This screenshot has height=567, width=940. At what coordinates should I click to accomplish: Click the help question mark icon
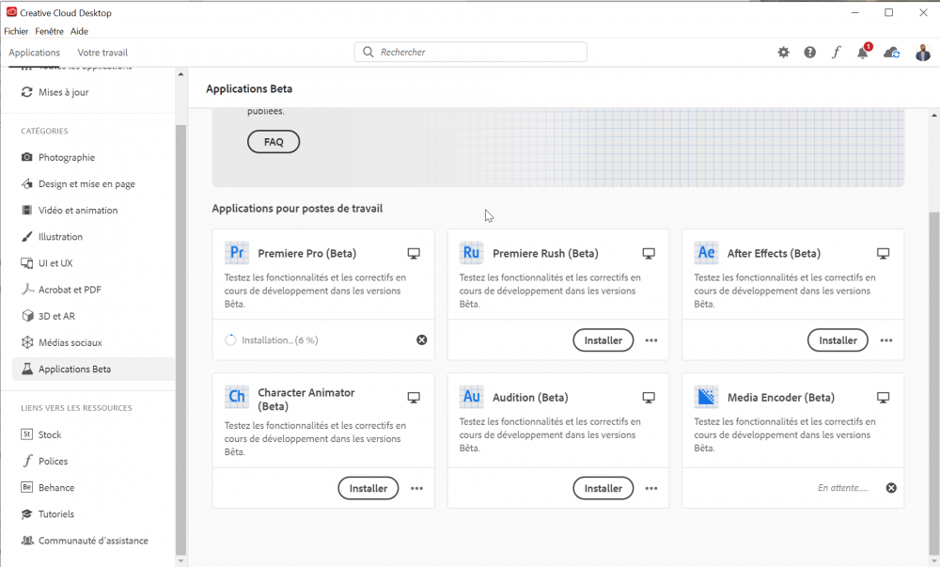click(809, 53)
